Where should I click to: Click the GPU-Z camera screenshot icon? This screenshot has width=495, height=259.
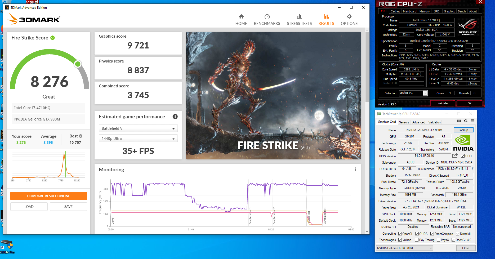(459, 121)
